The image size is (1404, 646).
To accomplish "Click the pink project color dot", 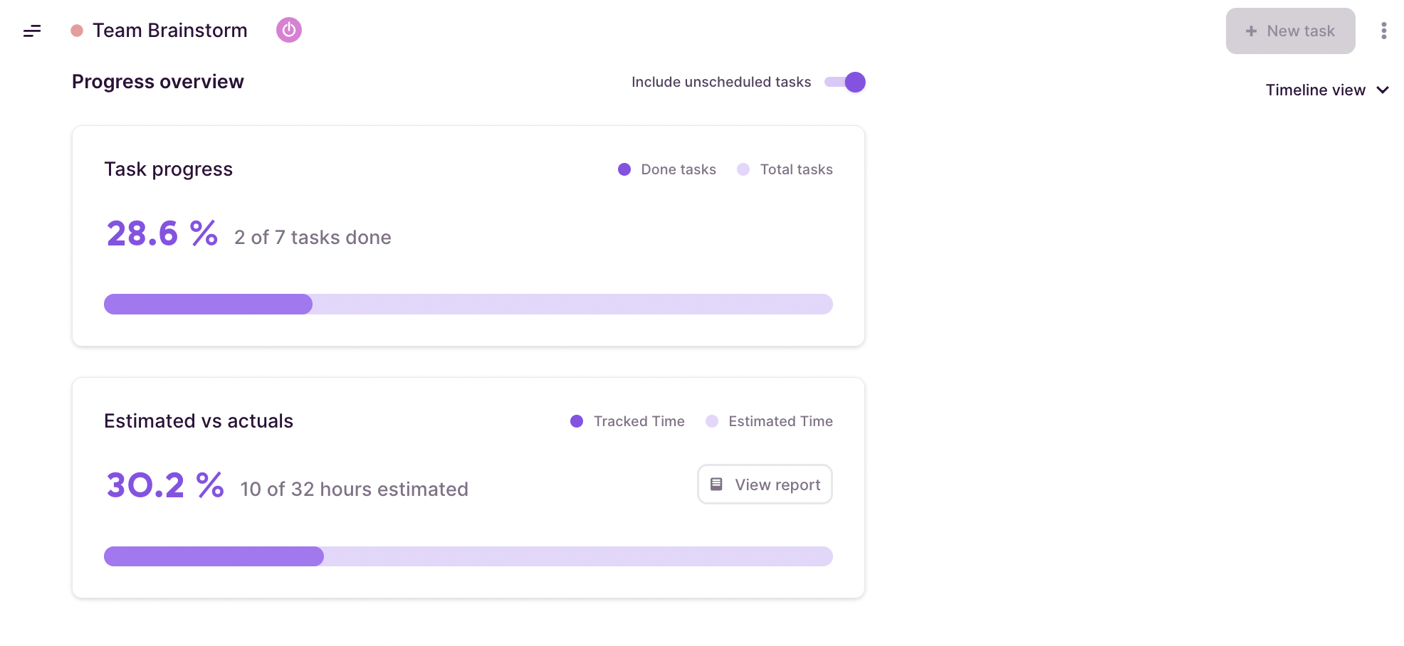I will click(x=75, y=30).
